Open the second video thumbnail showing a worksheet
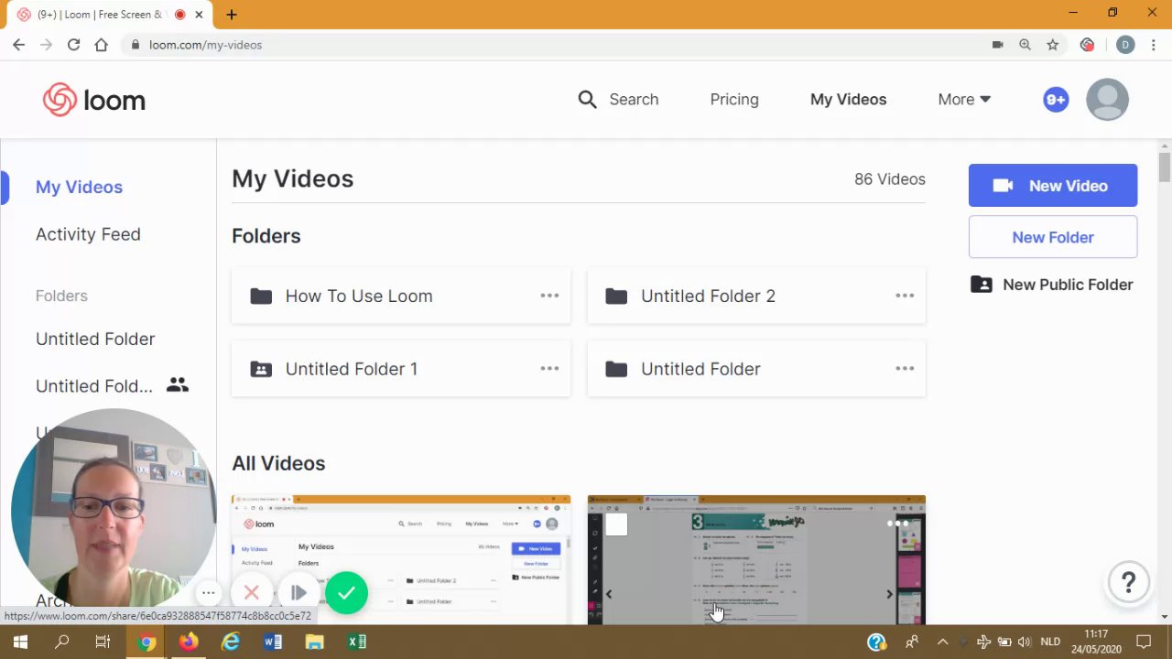Image resolution: width=1172 pixels, height=659 pixels. pyautogui.click(x=756, y=559)
